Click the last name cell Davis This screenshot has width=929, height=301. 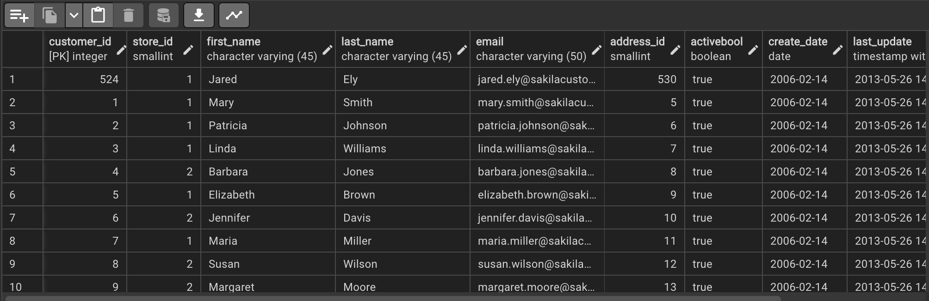point(403,218)
